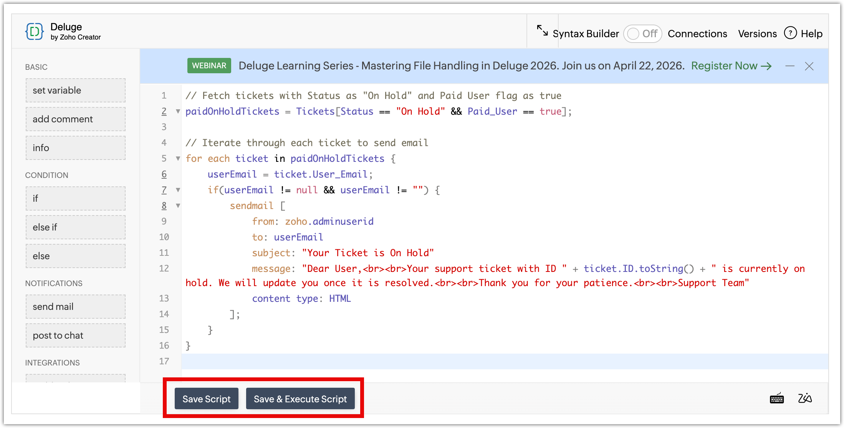
Task: Open Help question mark icon
Action: click(x=790, y=33)
